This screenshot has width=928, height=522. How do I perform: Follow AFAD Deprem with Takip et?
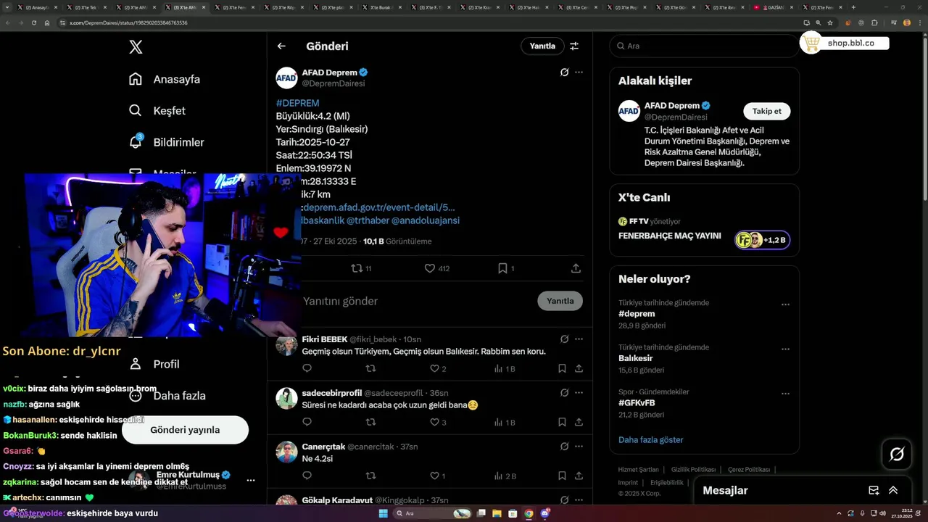(766, 111)
